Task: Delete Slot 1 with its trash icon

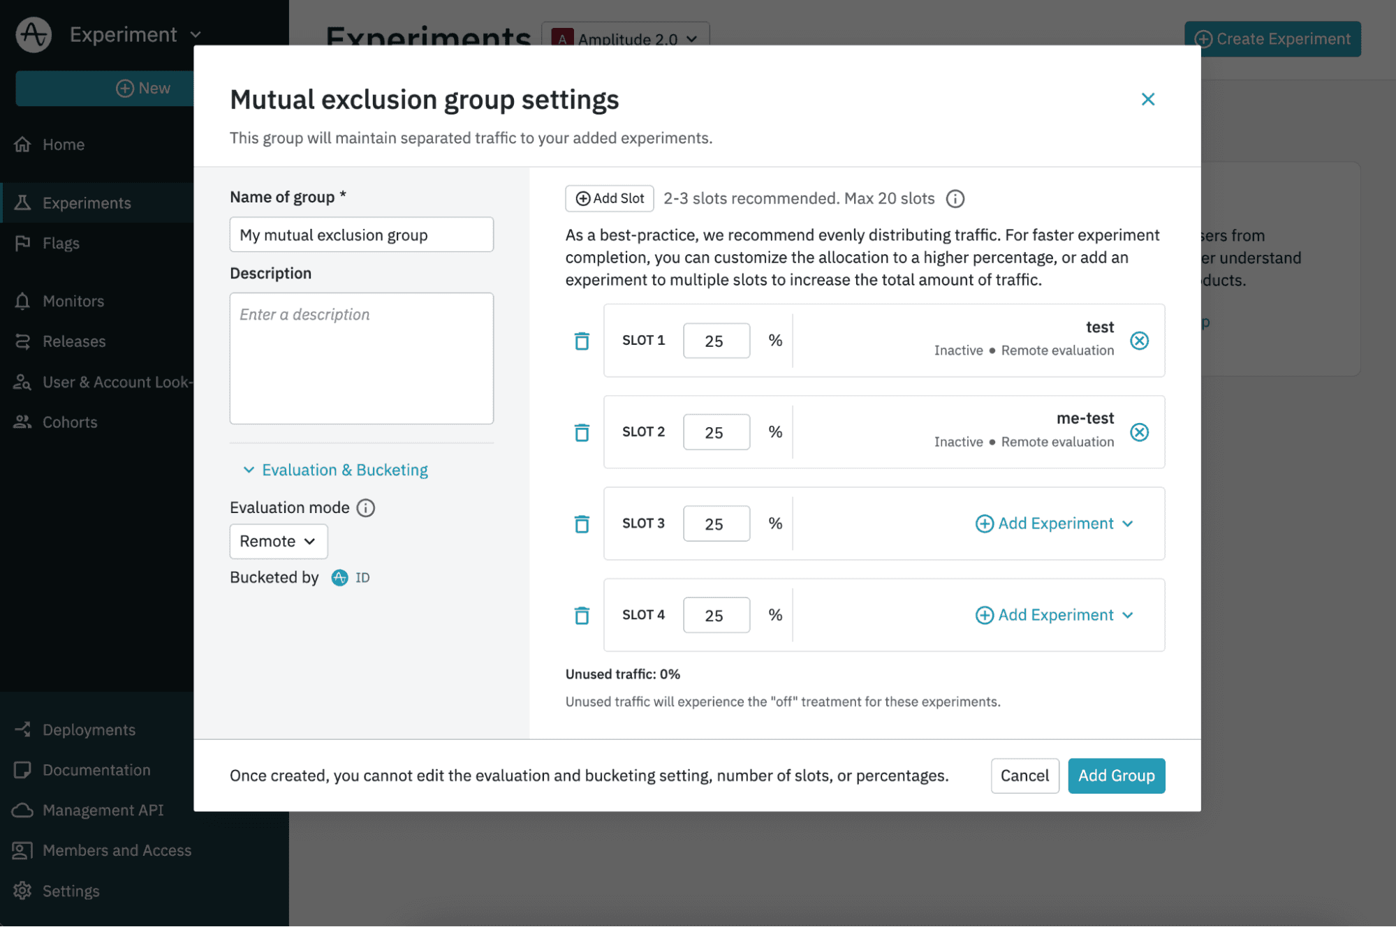Action: (x=582, y=341)
